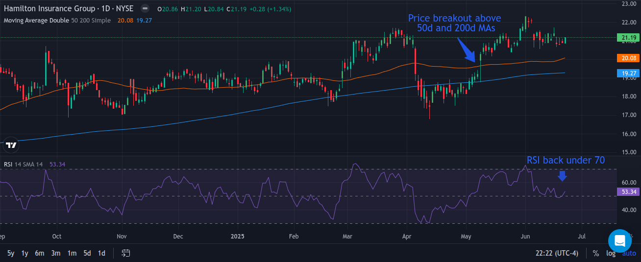Click the purple 53.34 RSI axis tag
The width and height of the screenshot is (641, 262).
pos(629,191)
